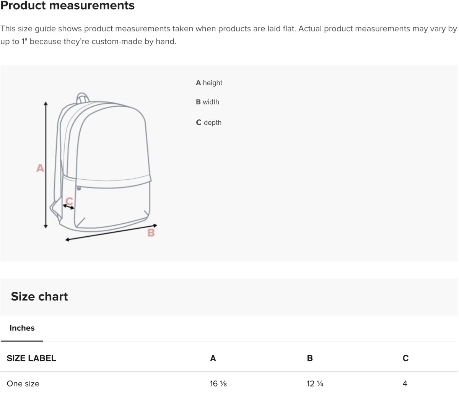Click the Size chart heading
459x395 pixels.
point(39,297)
